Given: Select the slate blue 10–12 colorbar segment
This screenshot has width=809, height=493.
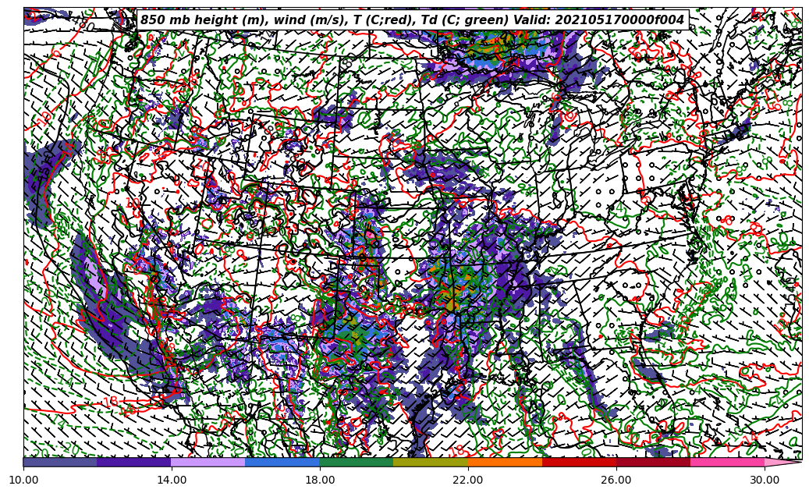Looking at the screenshot, I should pyautogui.click(x=60, y=462).
